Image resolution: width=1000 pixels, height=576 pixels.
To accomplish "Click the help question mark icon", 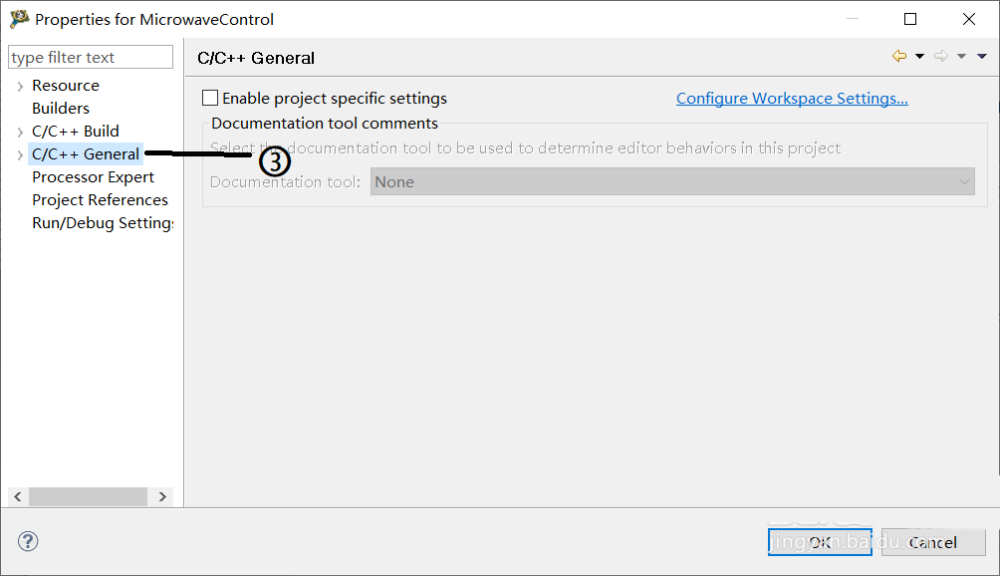I will 28,541.
